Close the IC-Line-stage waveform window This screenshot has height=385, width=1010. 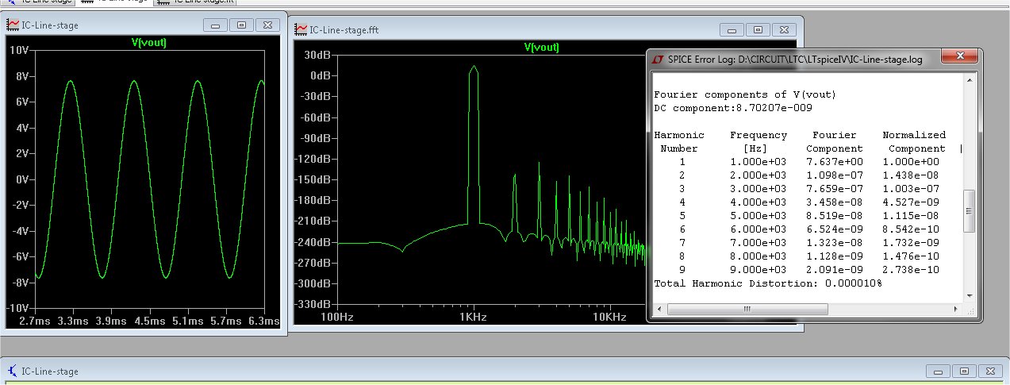pos(268,25)
